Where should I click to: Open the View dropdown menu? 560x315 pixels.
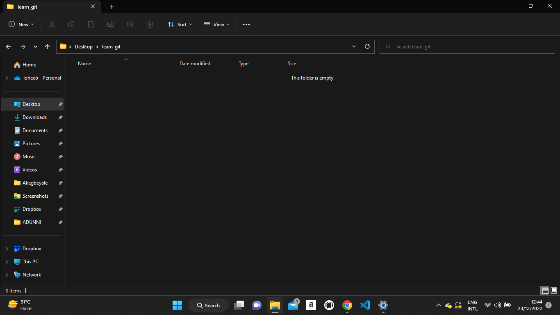(x=216, y=25)
